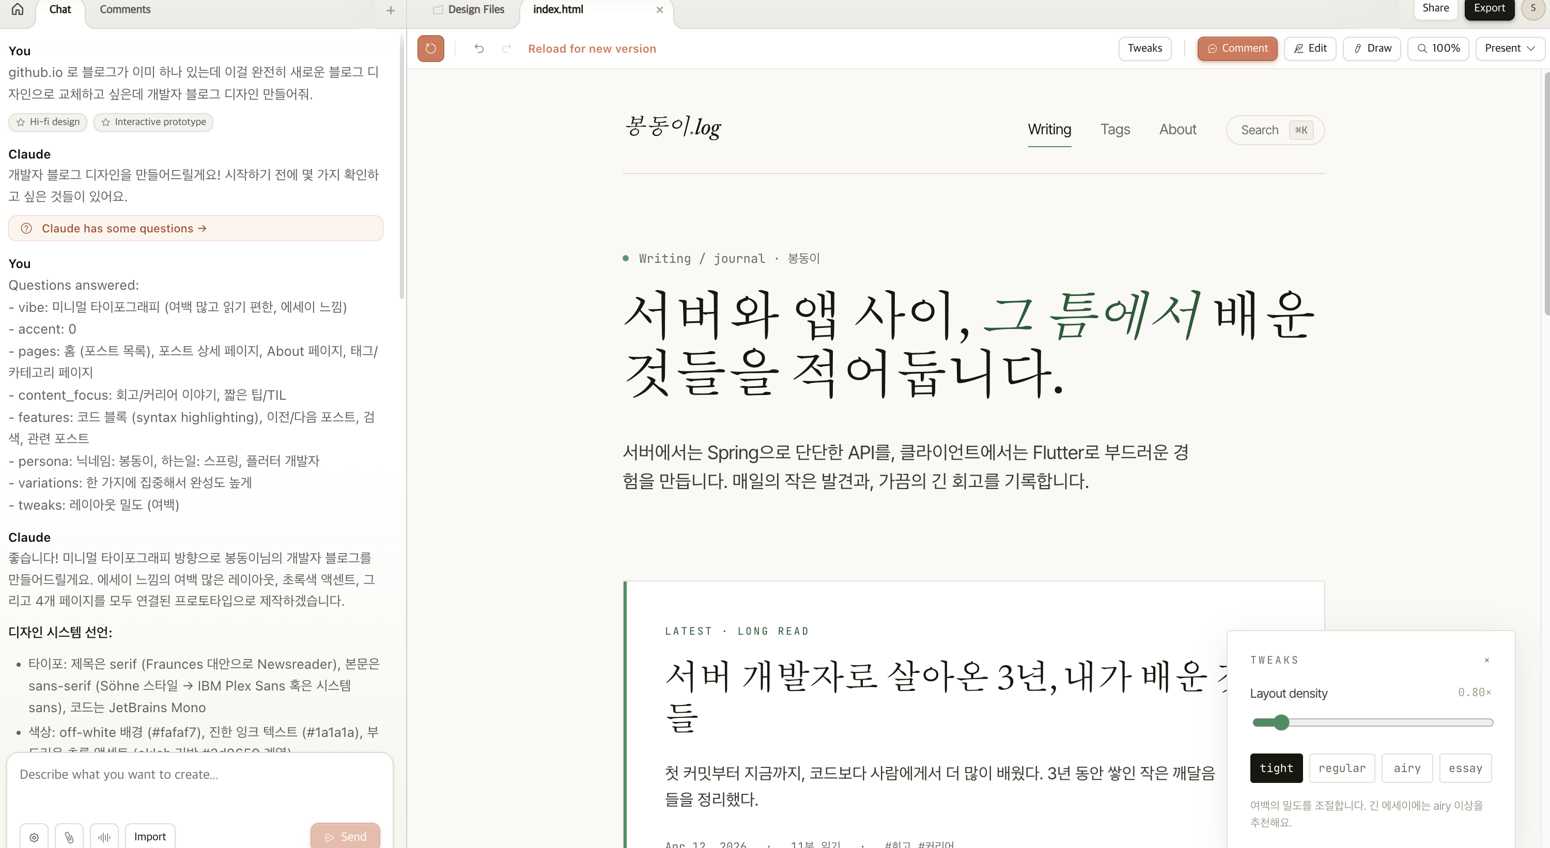This screenshot has height=848, width=1550.
Task: Open the user avatar S
Action: pos(1533,8)
